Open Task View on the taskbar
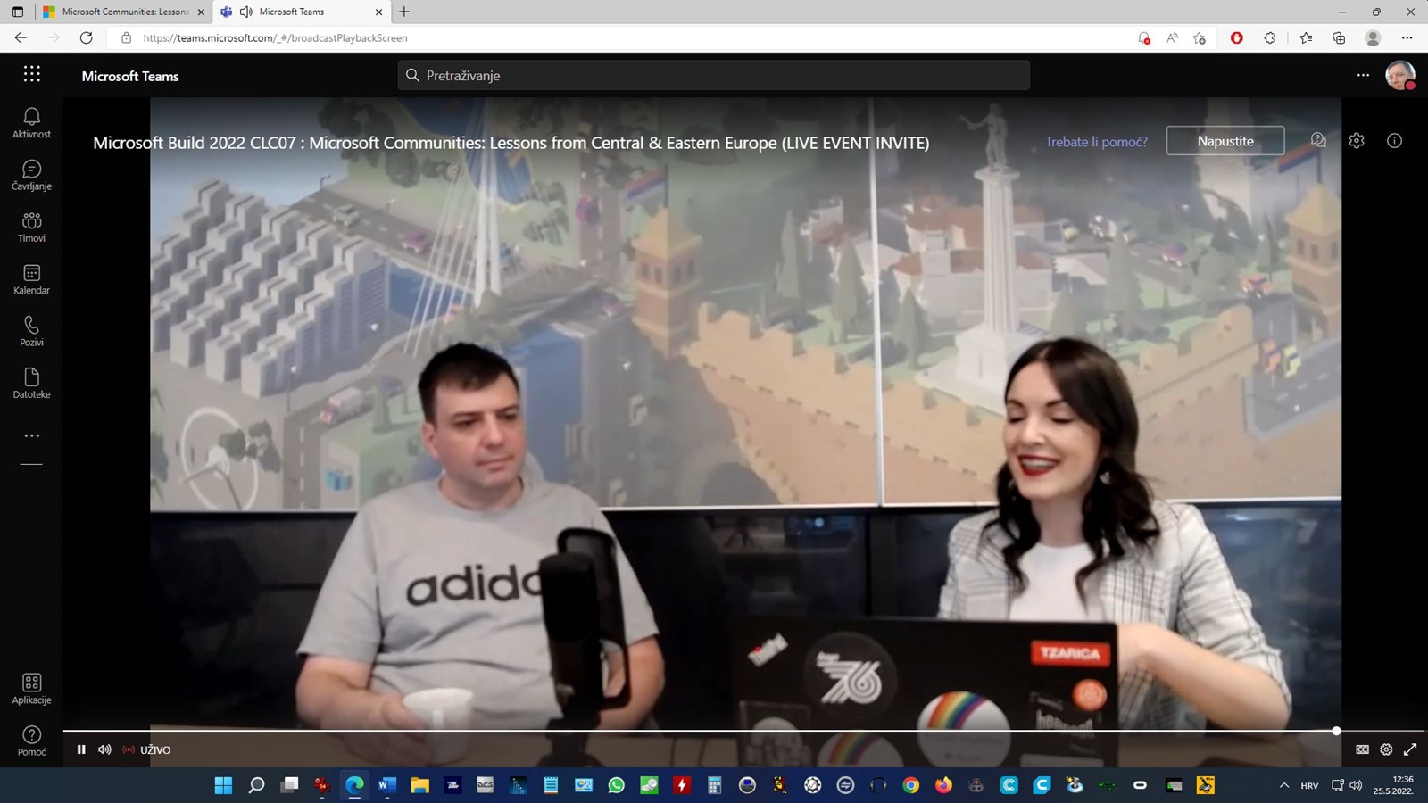Viewport: 1428px width, 803px height. click(x=289, y=785)
